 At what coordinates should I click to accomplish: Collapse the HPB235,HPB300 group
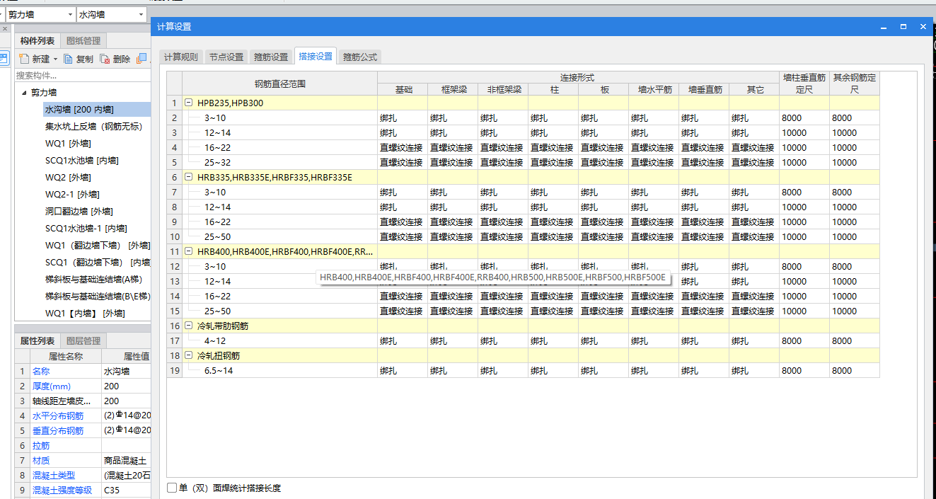point(189,103)
